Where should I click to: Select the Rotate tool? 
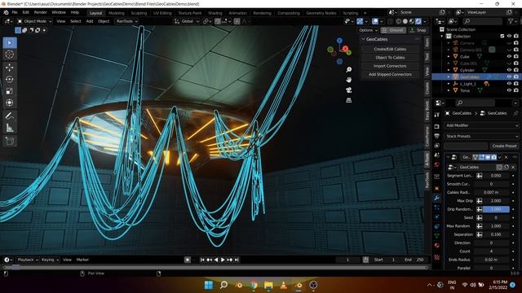[x=10, y=79]
